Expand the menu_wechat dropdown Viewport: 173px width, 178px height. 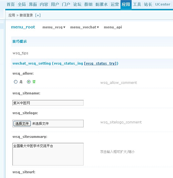[85, 27]
